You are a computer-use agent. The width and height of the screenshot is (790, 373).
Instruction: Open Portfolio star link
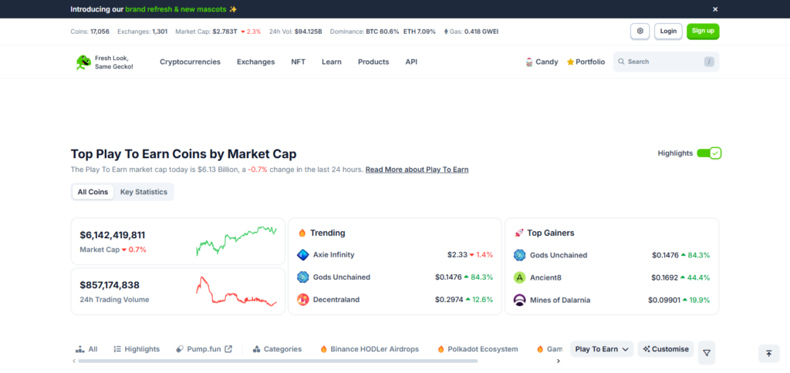point(586,62)
